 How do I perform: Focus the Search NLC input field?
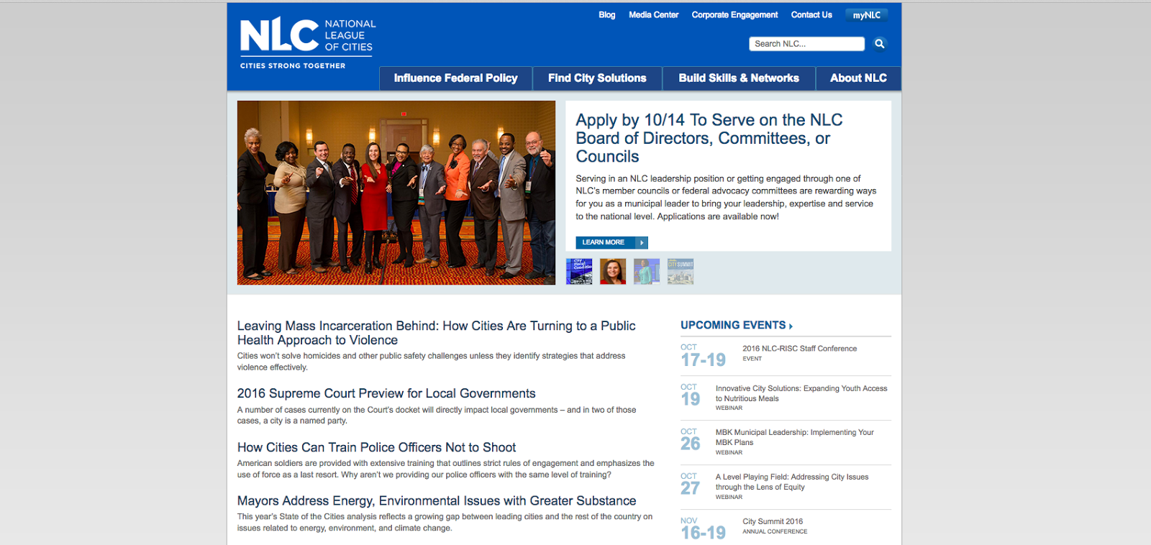tap(806, 44)
